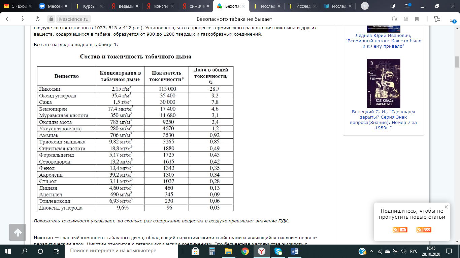Bookmark this page using the bookmark icon

[x=417, y=19]
